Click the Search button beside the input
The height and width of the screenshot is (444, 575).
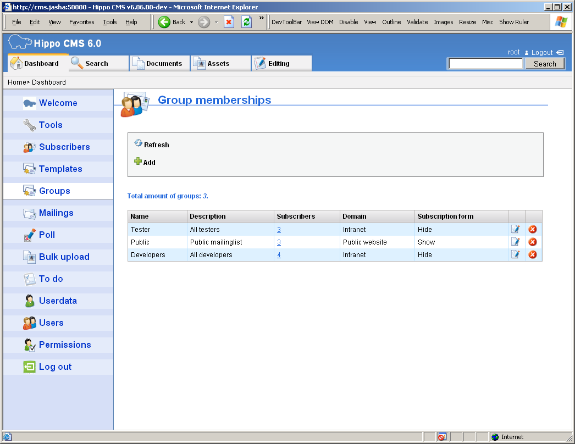544,64
